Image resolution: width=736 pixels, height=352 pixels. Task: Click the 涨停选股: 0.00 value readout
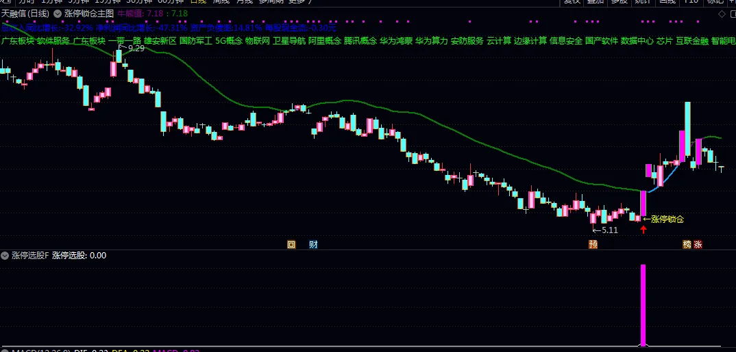(x=79, y=256)
